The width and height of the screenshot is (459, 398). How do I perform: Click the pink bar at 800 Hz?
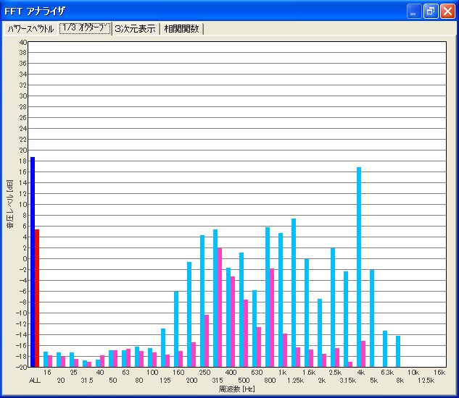272,318
